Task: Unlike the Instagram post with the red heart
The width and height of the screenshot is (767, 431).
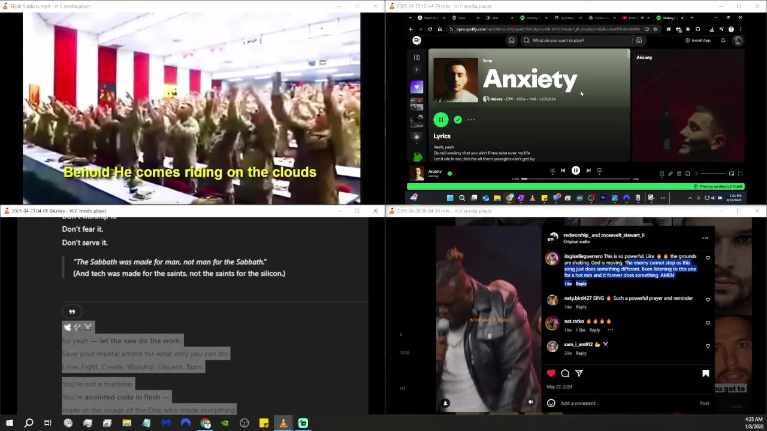Action: [x=551, y=373]
